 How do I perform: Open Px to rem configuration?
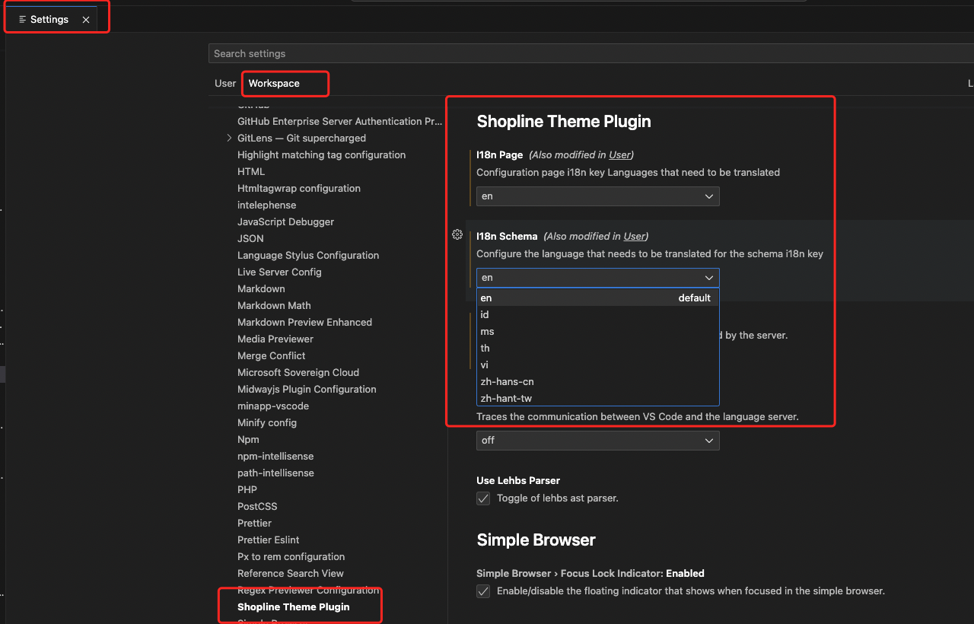pyautogui.click(x=291, y=556)
